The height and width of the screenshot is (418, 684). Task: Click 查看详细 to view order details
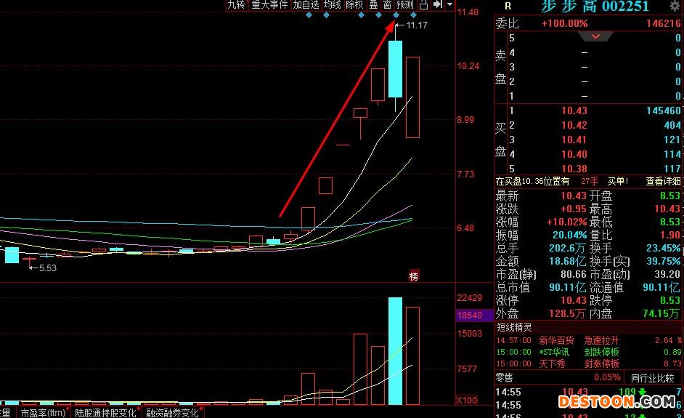[663, 181]
